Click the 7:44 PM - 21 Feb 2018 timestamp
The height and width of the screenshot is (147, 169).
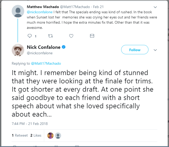pyautogui.click(x=30, y=124)
